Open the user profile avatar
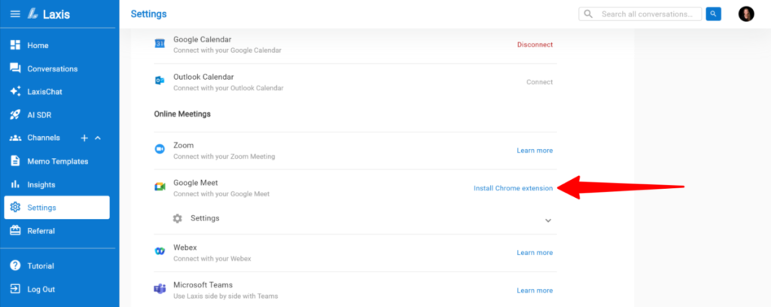771x307 pixels. 746,14
